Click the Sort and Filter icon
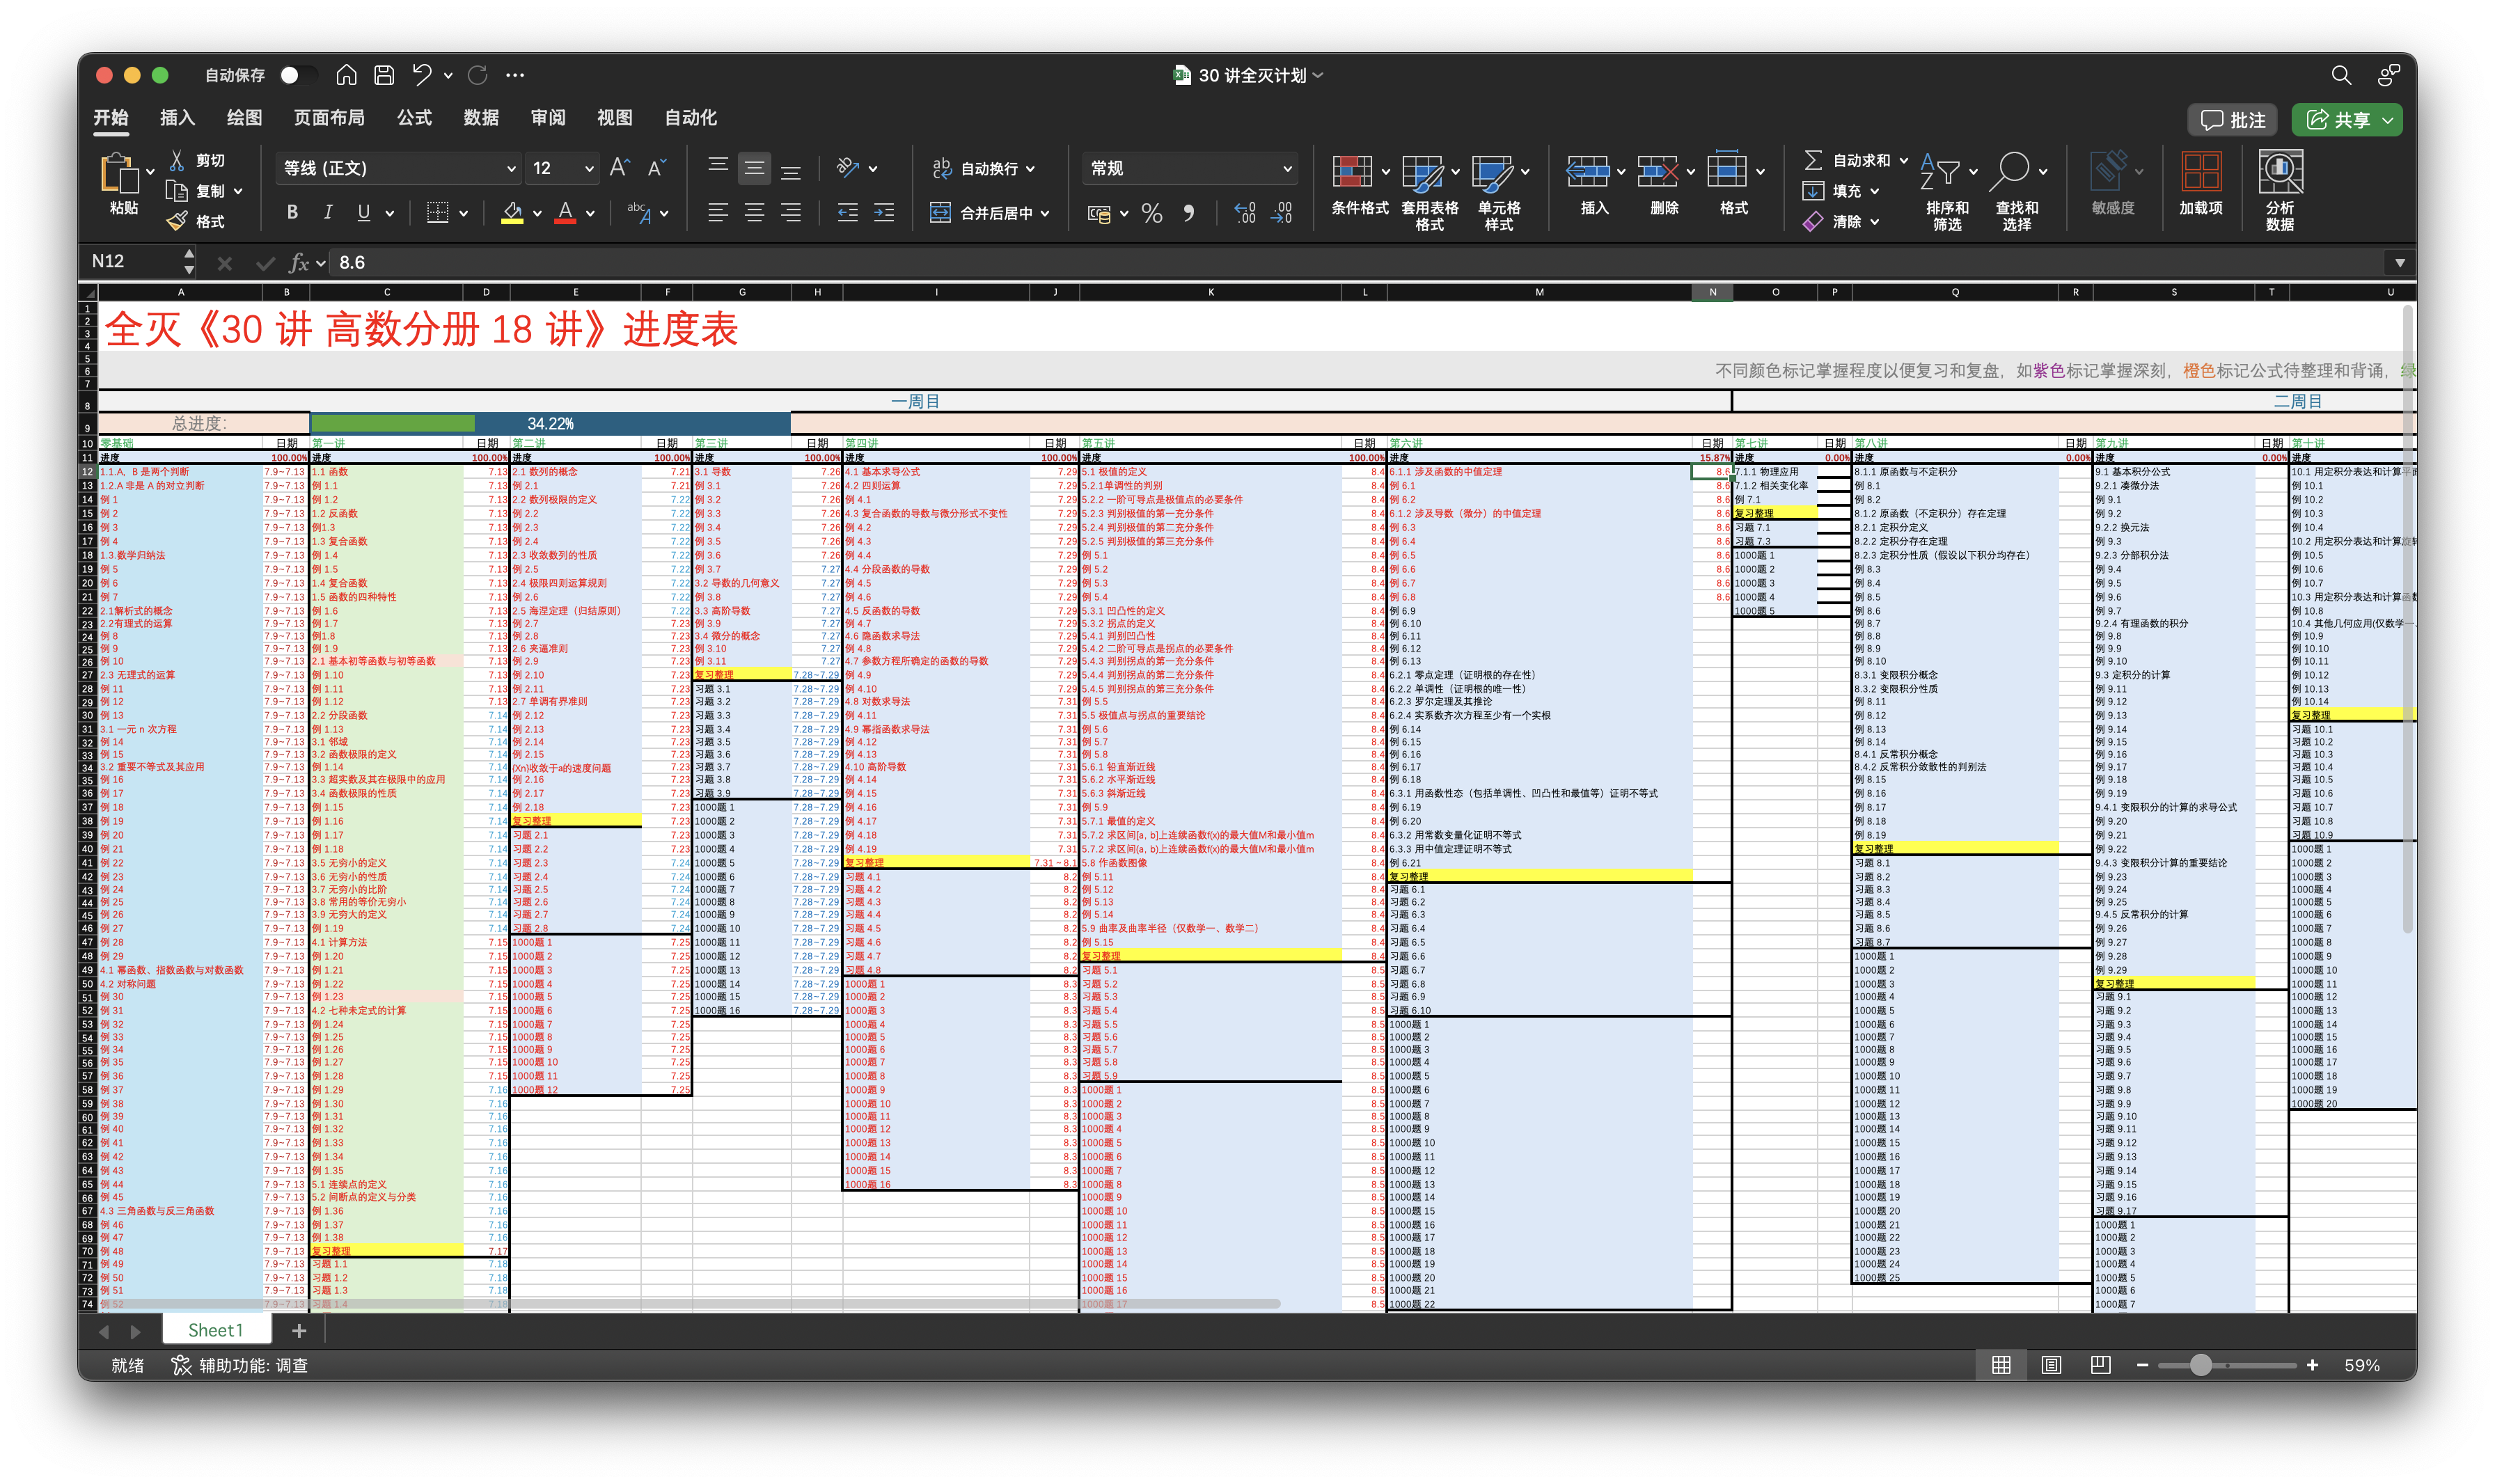 coord(1940,172)
